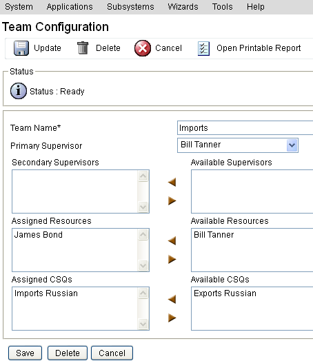The height and width of the screenshot is (363, 313).
Task: Click the Status information icon
Action: click(19, 91)
